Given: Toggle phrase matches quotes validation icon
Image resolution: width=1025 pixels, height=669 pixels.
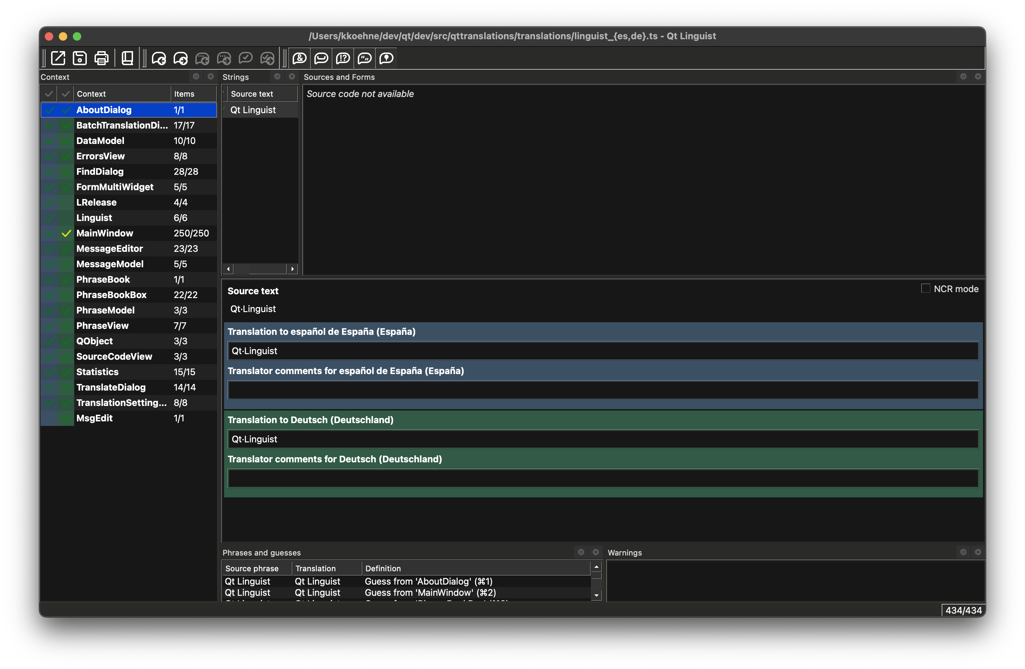Looking at the screenshot, I should pos(365,58).
